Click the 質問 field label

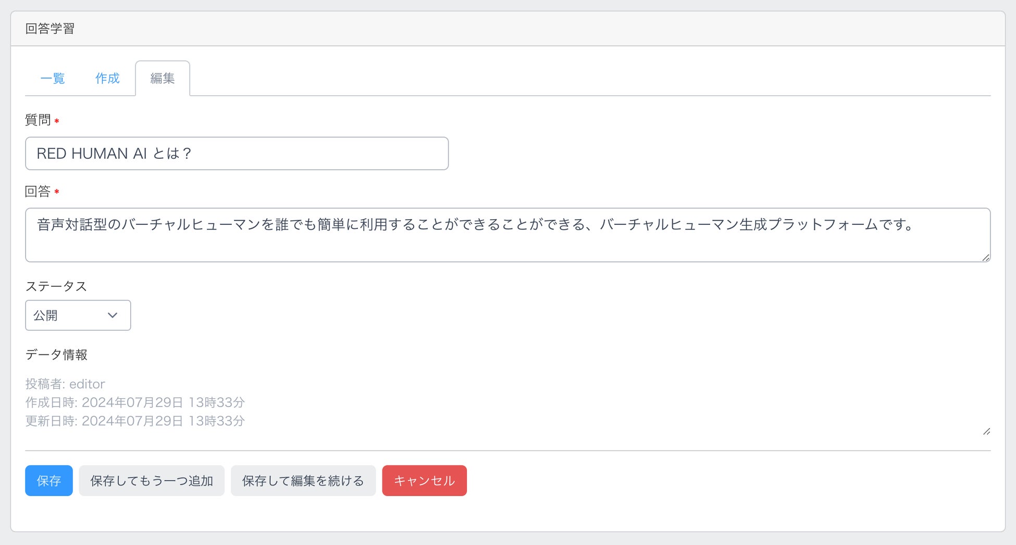click(x=38, y=120)
